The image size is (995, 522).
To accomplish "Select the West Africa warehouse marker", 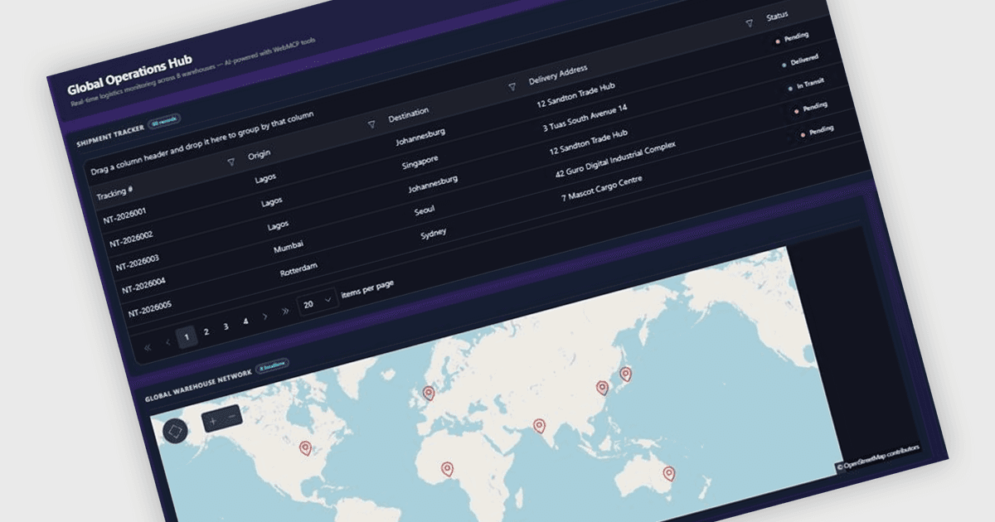I will click(x=448, y=470).
